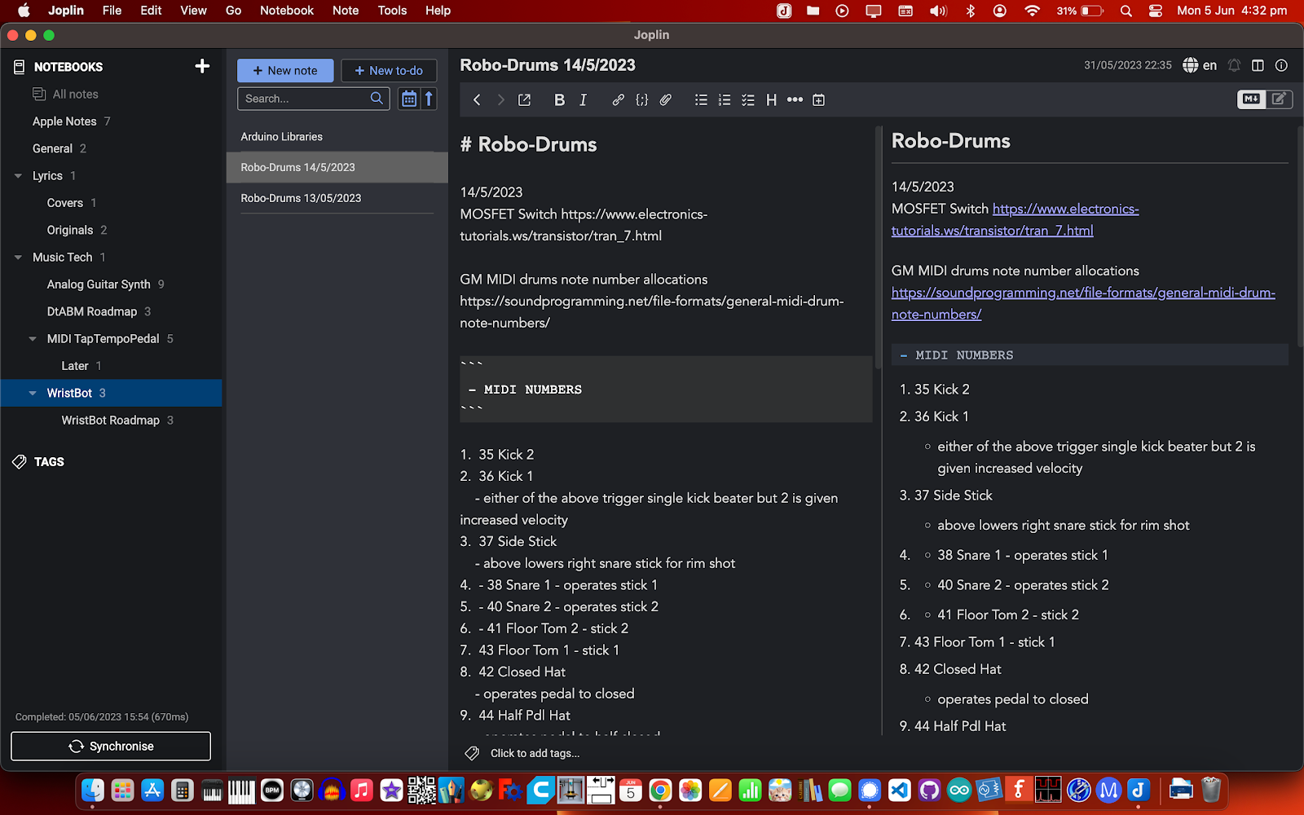Insert numbered list
1304x815 pixels.
click(x=725, y=99)
